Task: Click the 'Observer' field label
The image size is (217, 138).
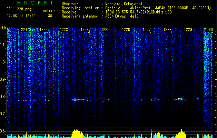Action: (70, 4)
